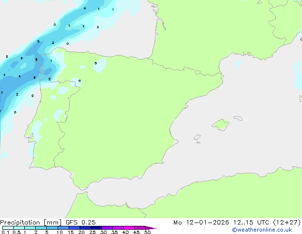
Task: Click the legend label "45"
Action: [136, 232]
